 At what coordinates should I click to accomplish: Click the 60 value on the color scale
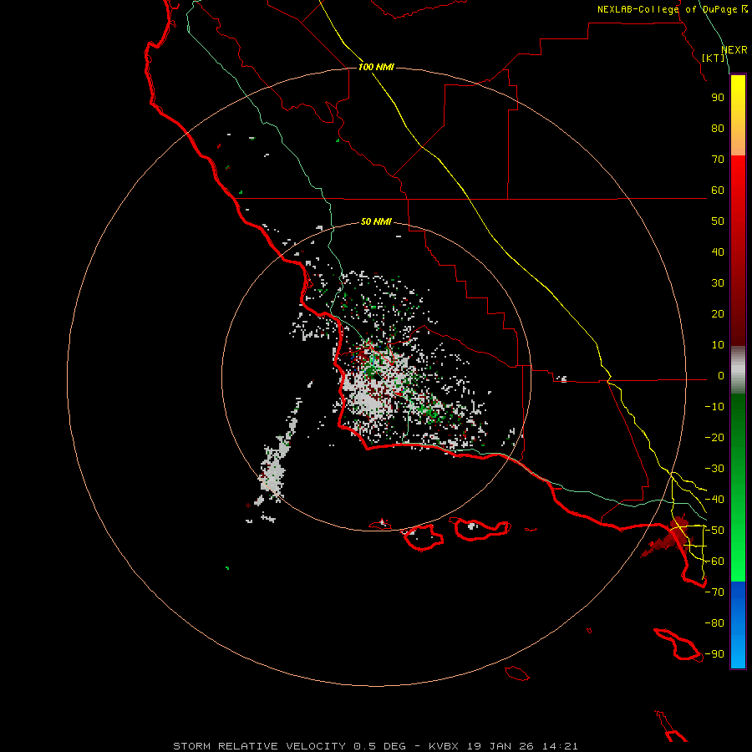(x=718, y=190)
